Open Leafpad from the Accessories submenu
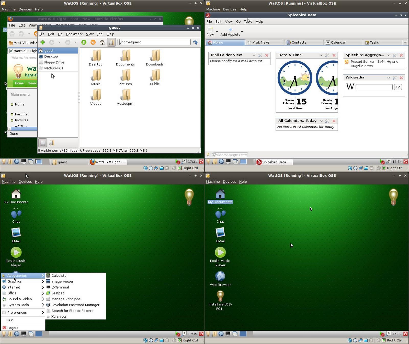The height and width of the screenshot is (344, 409). pyautogui.click(x=58, y=293)
